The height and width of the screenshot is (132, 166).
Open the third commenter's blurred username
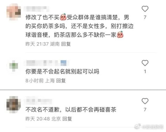coord(39,101)
